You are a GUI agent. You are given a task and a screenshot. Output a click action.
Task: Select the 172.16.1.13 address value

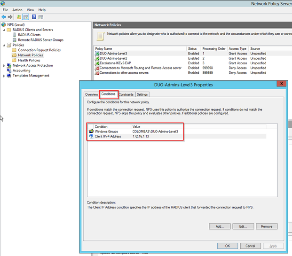pyautogui.click(x=141, y=136)
